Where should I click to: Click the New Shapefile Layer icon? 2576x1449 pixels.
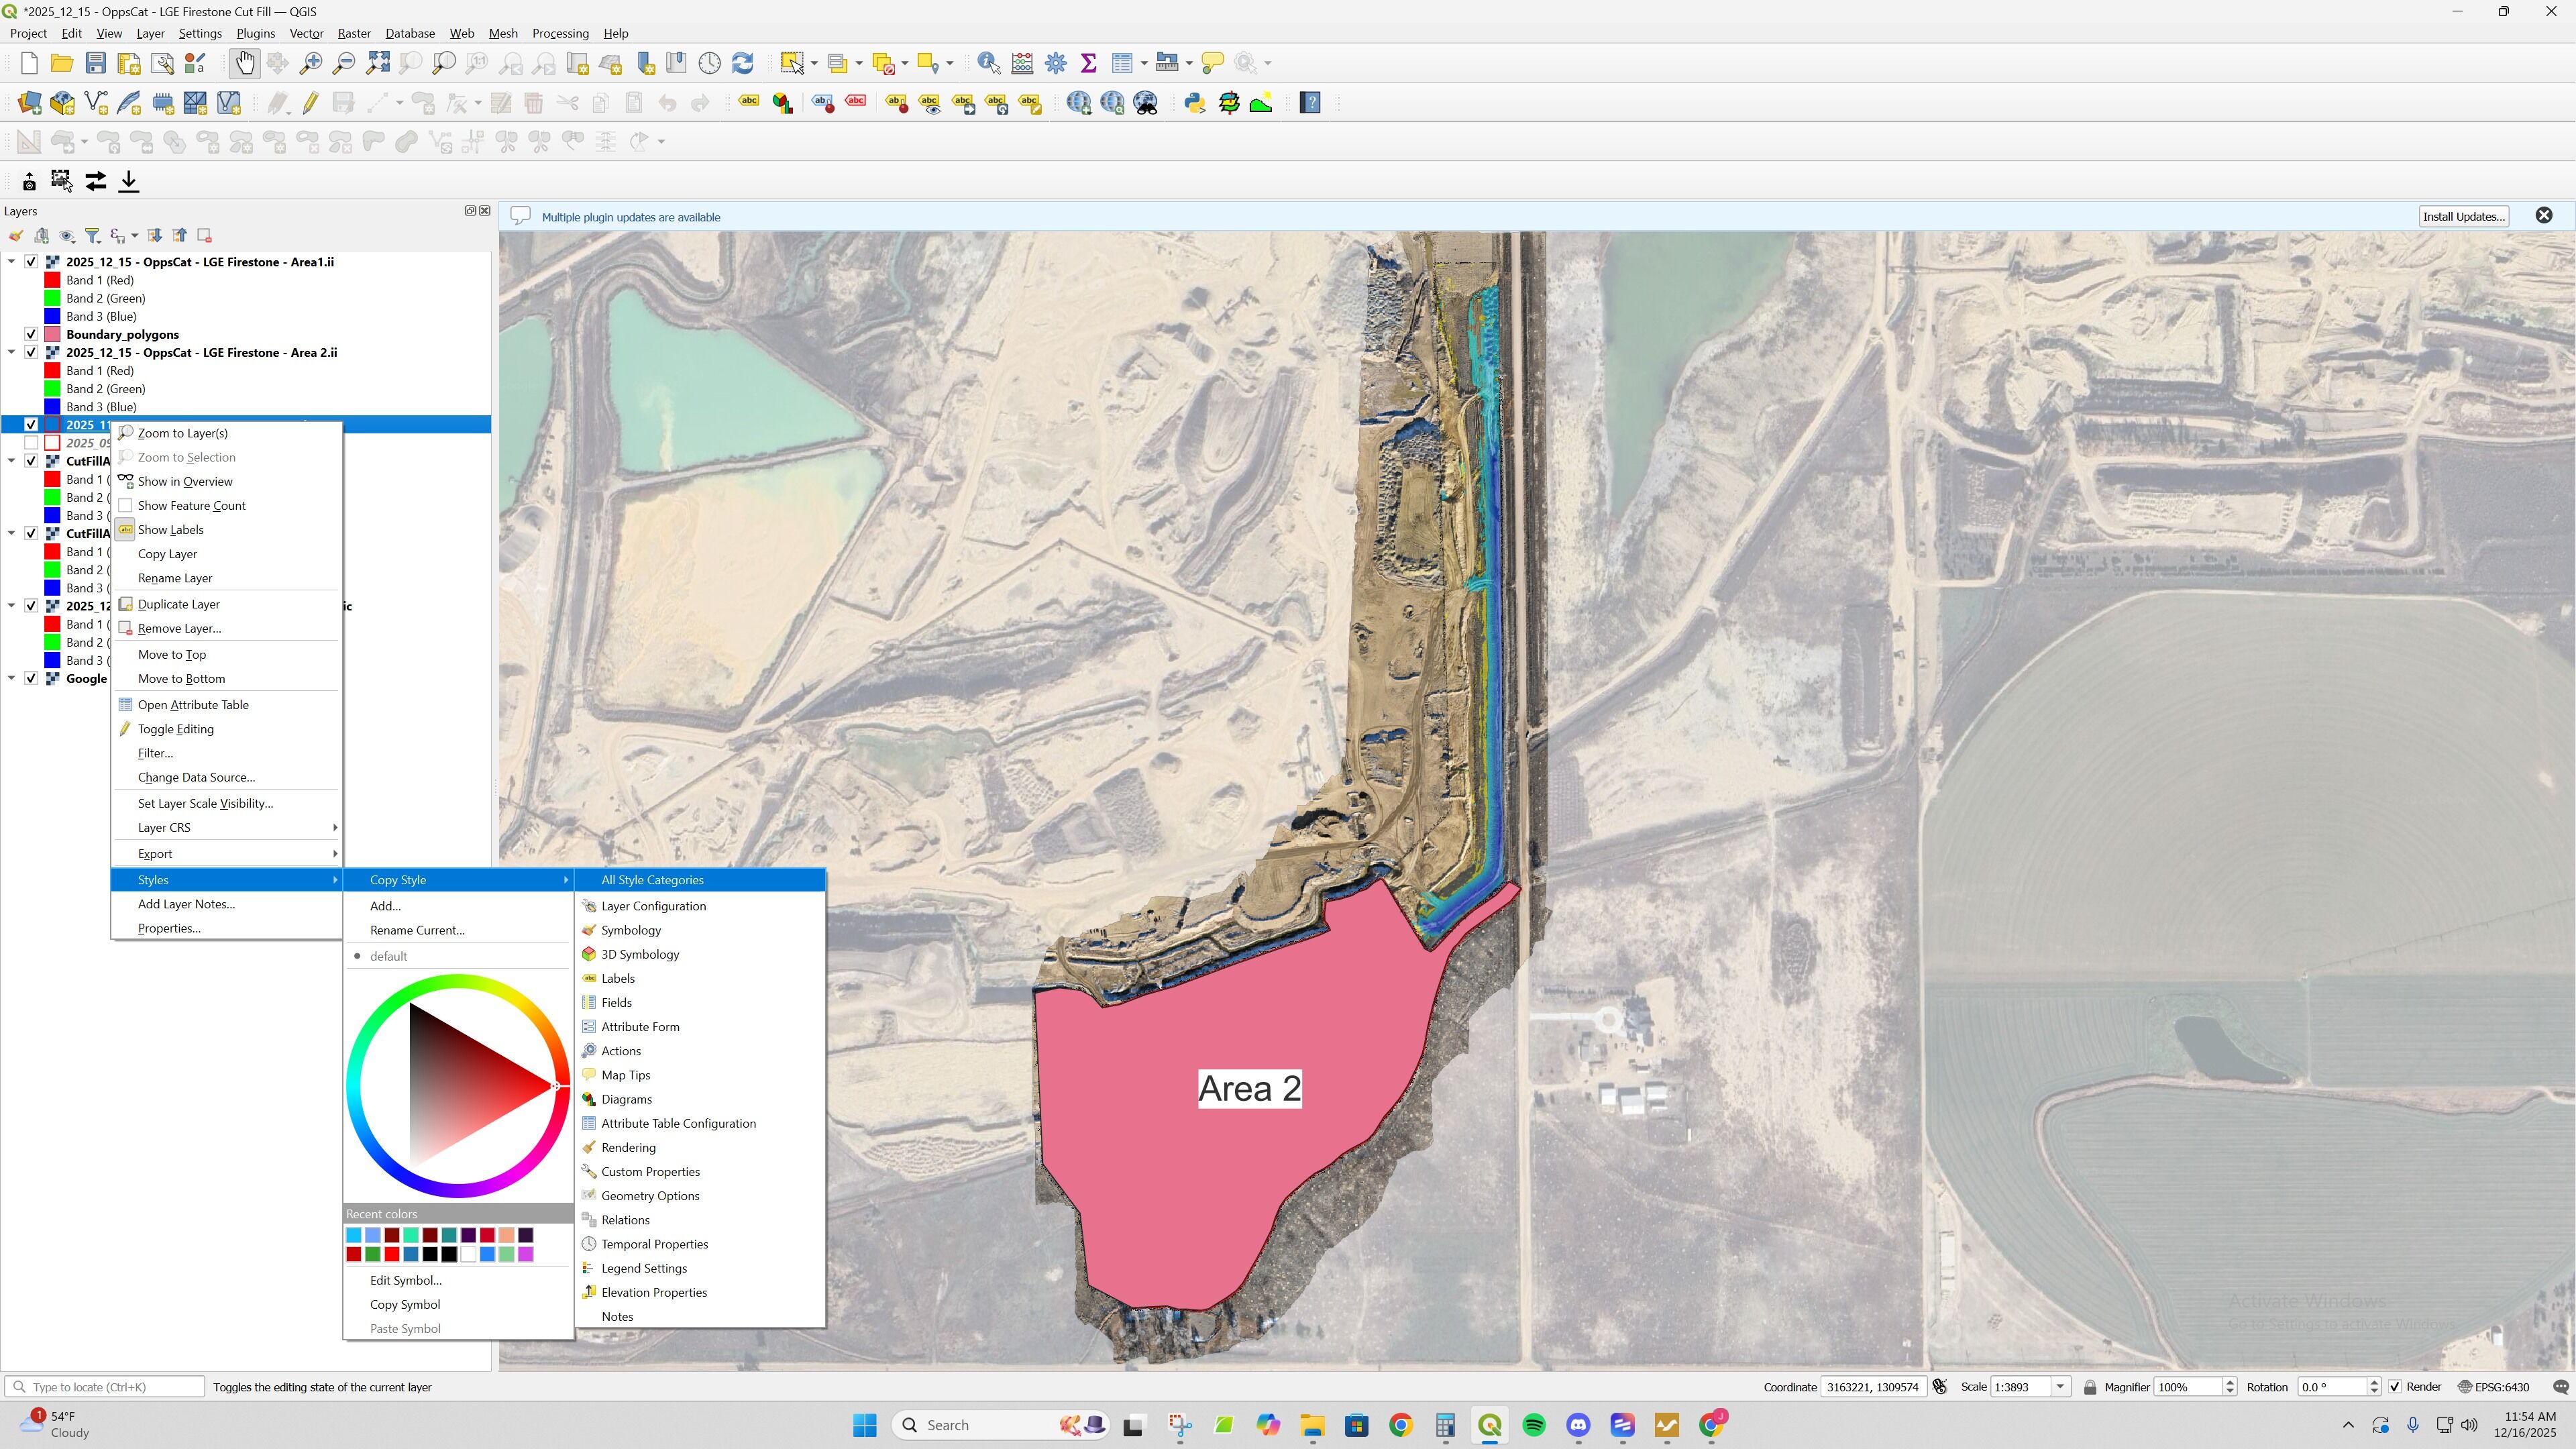click(96, 102)
